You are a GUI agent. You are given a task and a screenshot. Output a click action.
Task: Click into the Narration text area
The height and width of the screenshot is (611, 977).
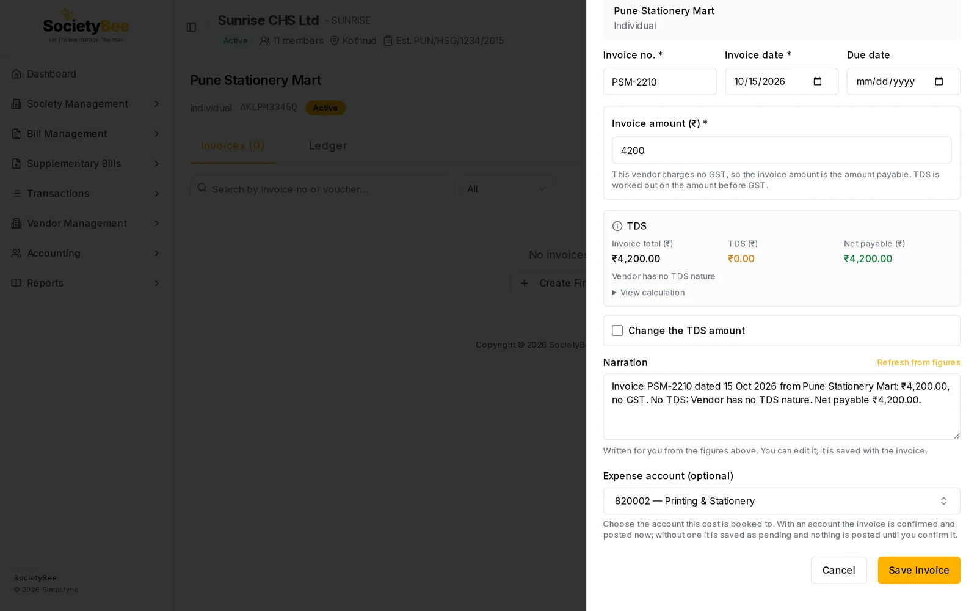point(782,406)
